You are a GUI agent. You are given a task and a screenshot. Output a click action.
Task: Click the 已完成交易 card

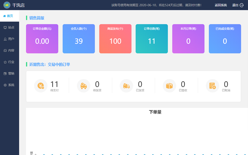pyautogui.click(x=225, y=39)
